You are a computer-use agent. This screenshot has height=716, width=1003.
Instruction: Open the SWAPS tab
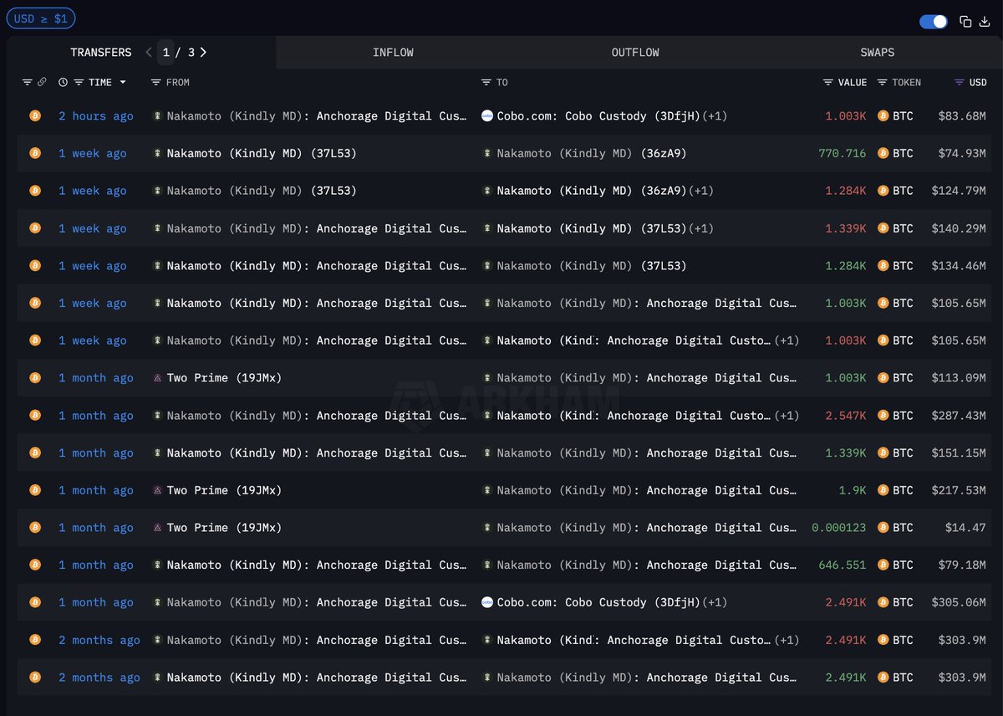(x=877, y=52)
